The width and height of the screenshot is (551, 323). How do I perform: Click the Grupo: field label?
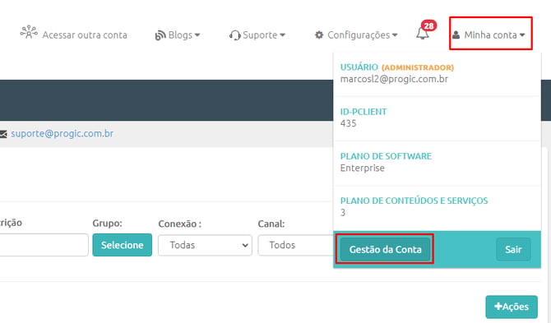pos(107,224)
